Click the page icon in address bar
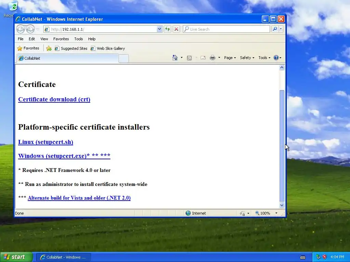This screenshot has height=262, width=350. click(x=47, y=29)
